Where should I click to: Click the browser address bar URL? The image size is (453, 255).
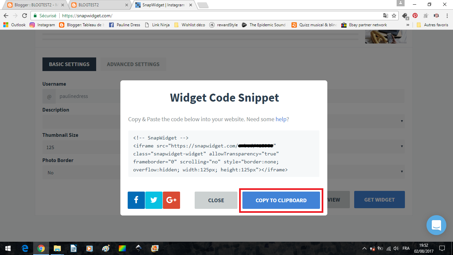tap(88, 16)
